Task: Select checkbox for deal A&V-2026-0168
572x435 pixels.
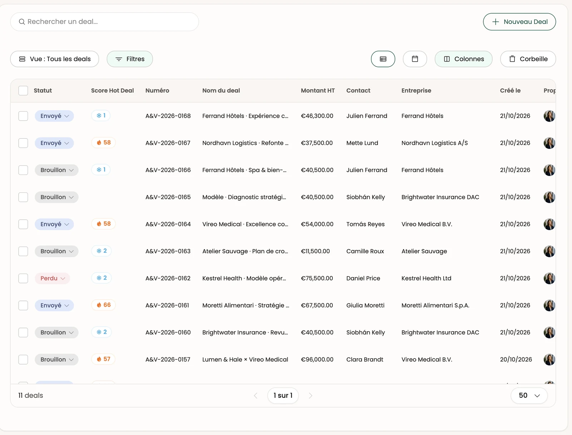Action: click(23, 116)
